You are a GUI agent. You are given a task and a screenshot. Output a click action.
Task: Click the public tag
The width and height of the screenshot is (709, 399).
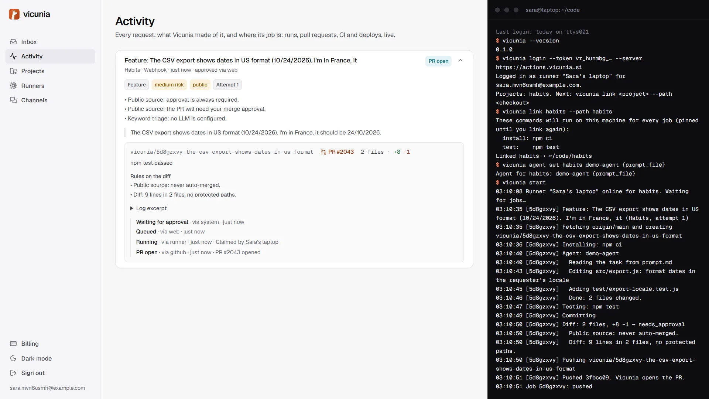click(200, 85)
